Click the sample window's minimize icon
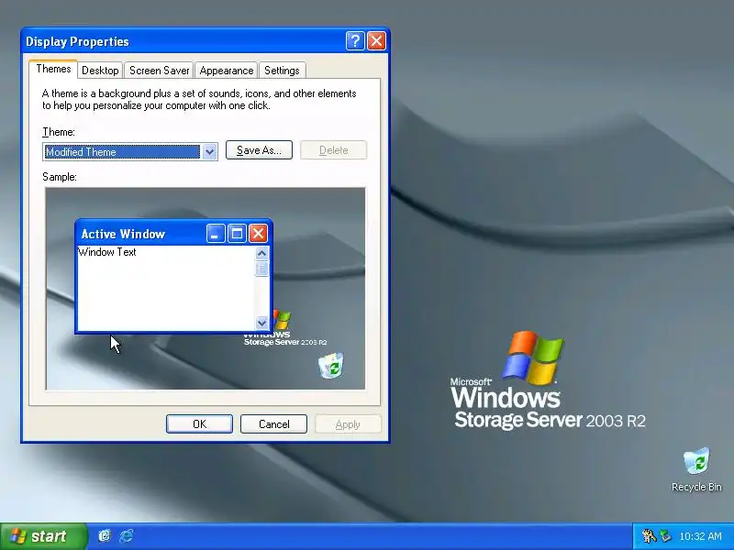Viewport: 734px width, 550px height. [216, 234]
